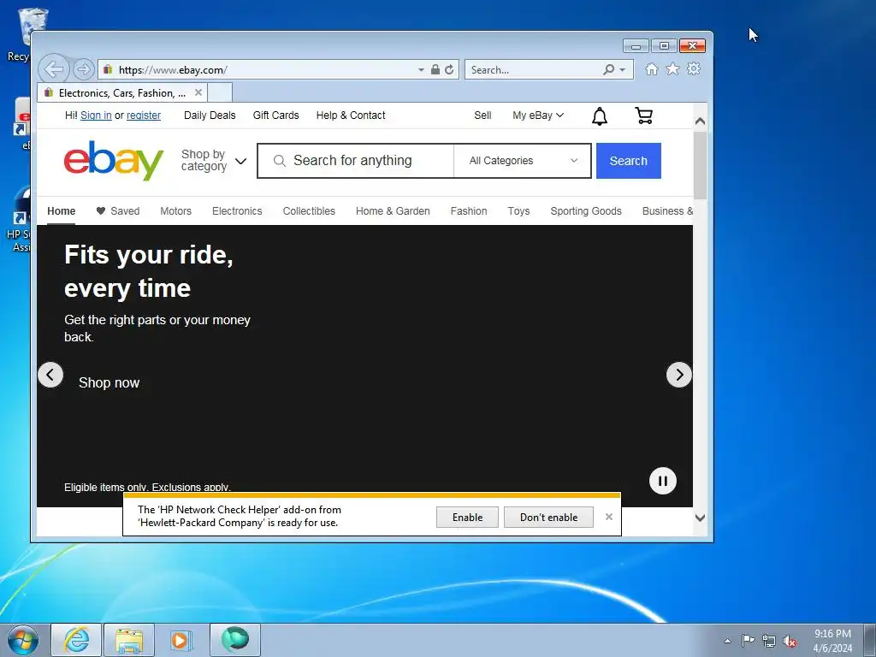Click Don't enable add-on button
The width and height of the screenshot is (876, 657).
[548, 518]
